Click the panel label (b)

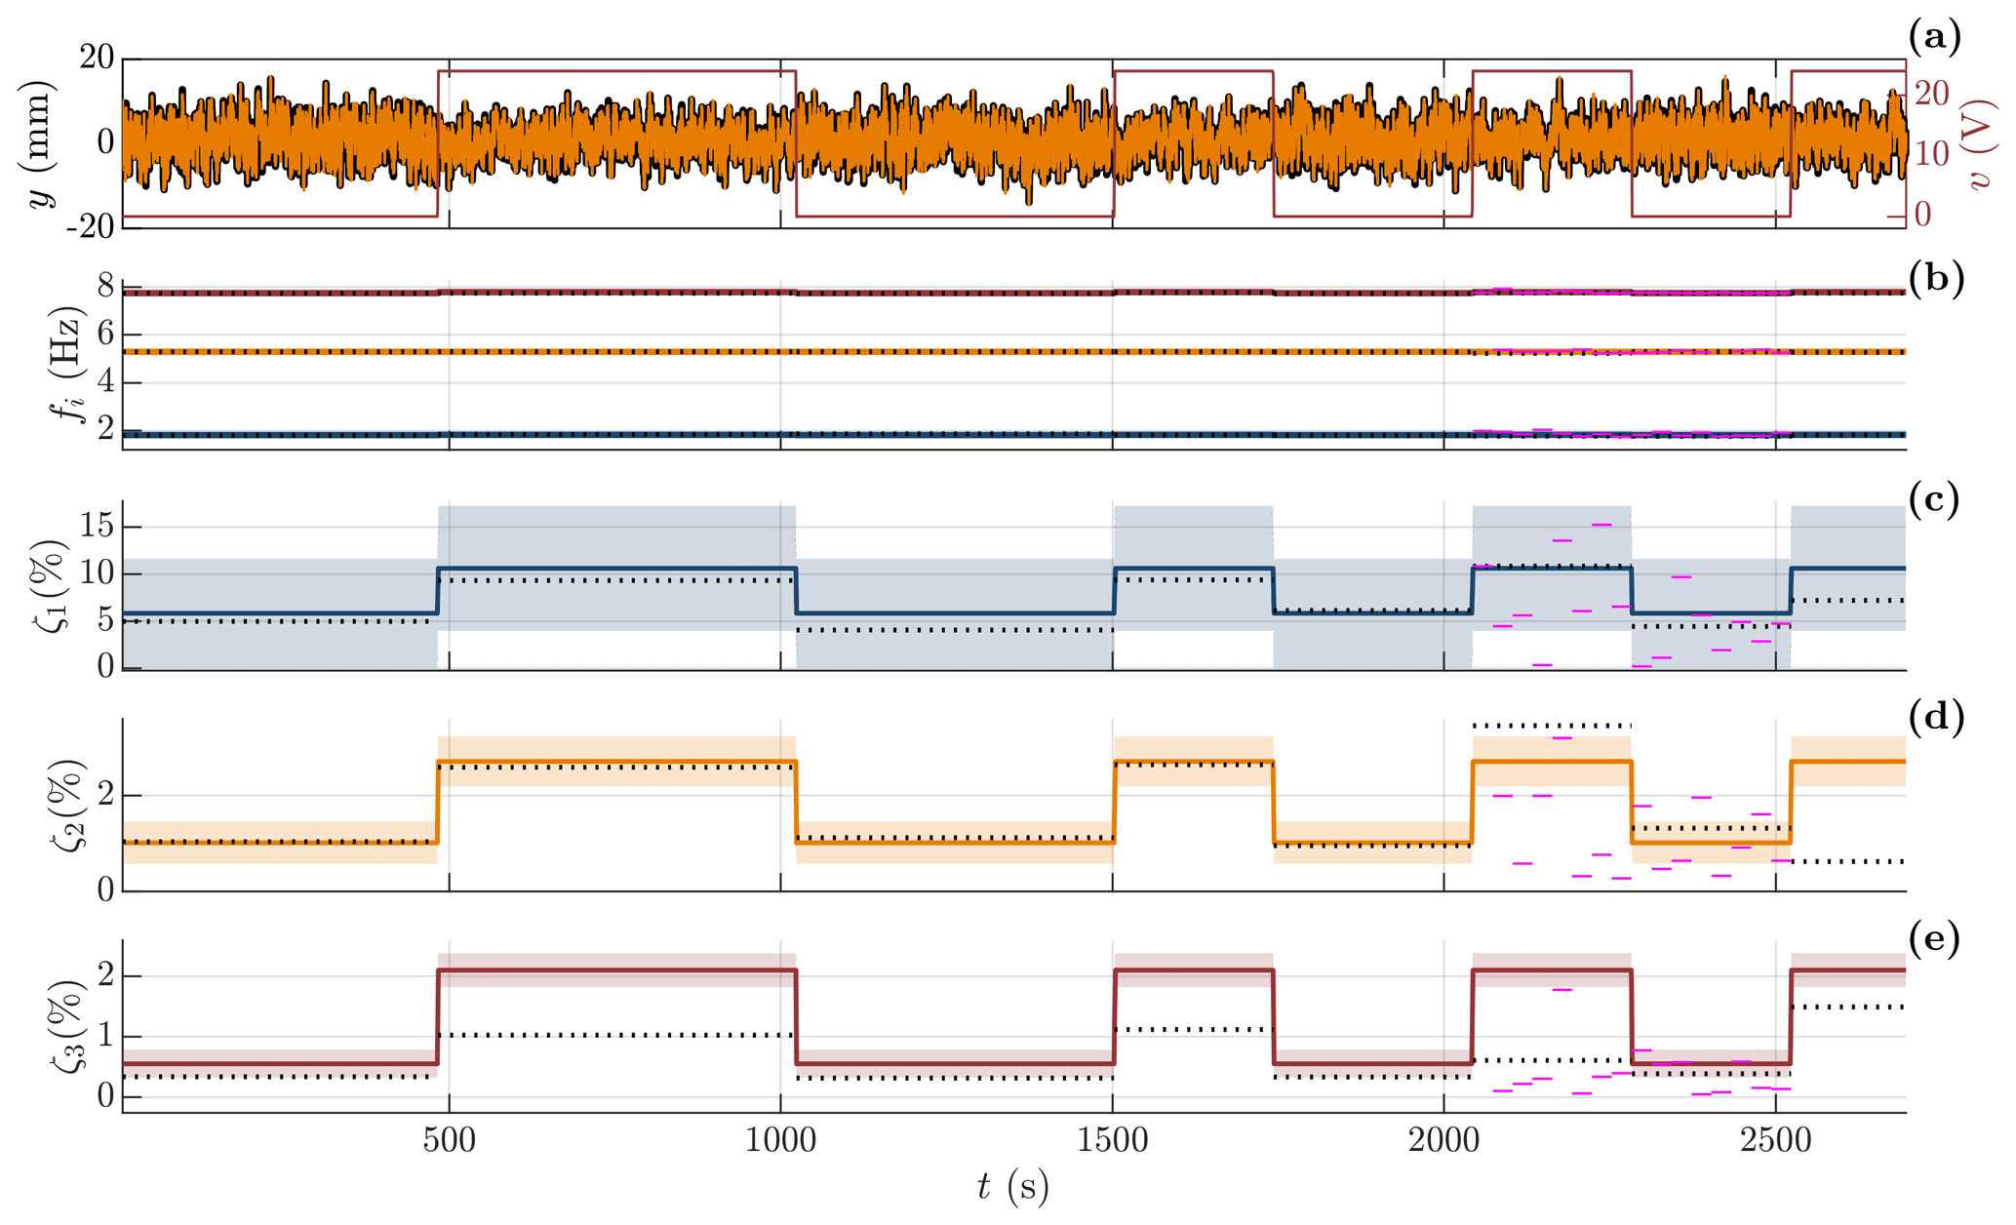coord(1934,279)
